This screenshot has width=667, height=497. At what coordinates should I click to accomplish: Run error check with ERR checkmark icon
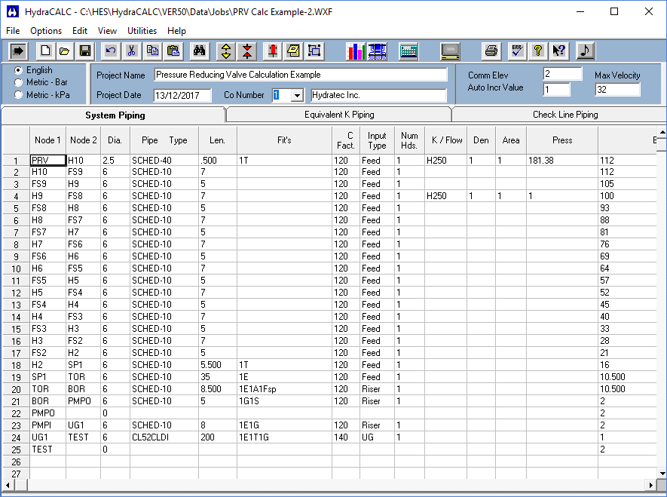tap(517, 51)
